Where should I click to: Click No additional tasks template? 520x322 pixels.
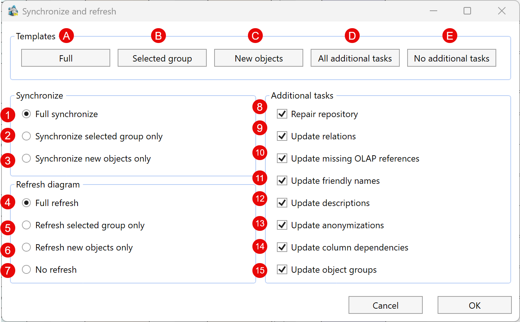tap(451, 58)
